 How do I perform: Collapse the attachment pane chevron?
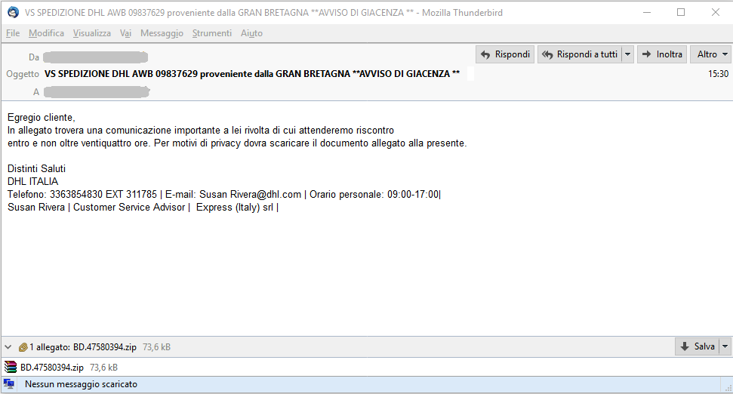tap(8, 347)
